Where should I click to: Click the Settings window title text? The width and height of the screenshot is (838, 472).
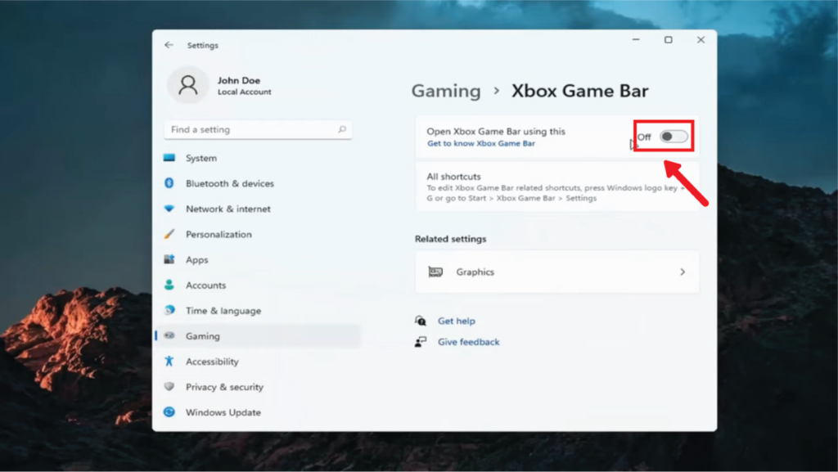(x=203, y=45)
